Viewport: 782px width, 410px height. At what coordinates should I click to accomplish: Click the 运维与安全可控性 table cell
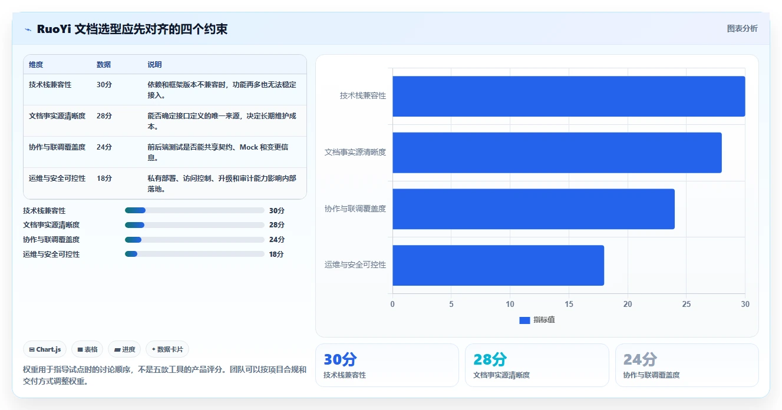pyautogui.click(x=57, y=178)
